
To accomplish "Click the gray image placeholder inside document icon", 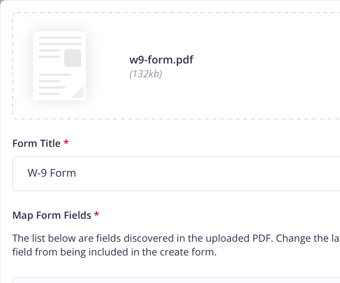I will tap(73, 58).
